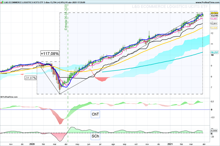This screenshot has width=220, height=146.
Task: Select the cyan 10,257 price tag
Action: point(215,52)
